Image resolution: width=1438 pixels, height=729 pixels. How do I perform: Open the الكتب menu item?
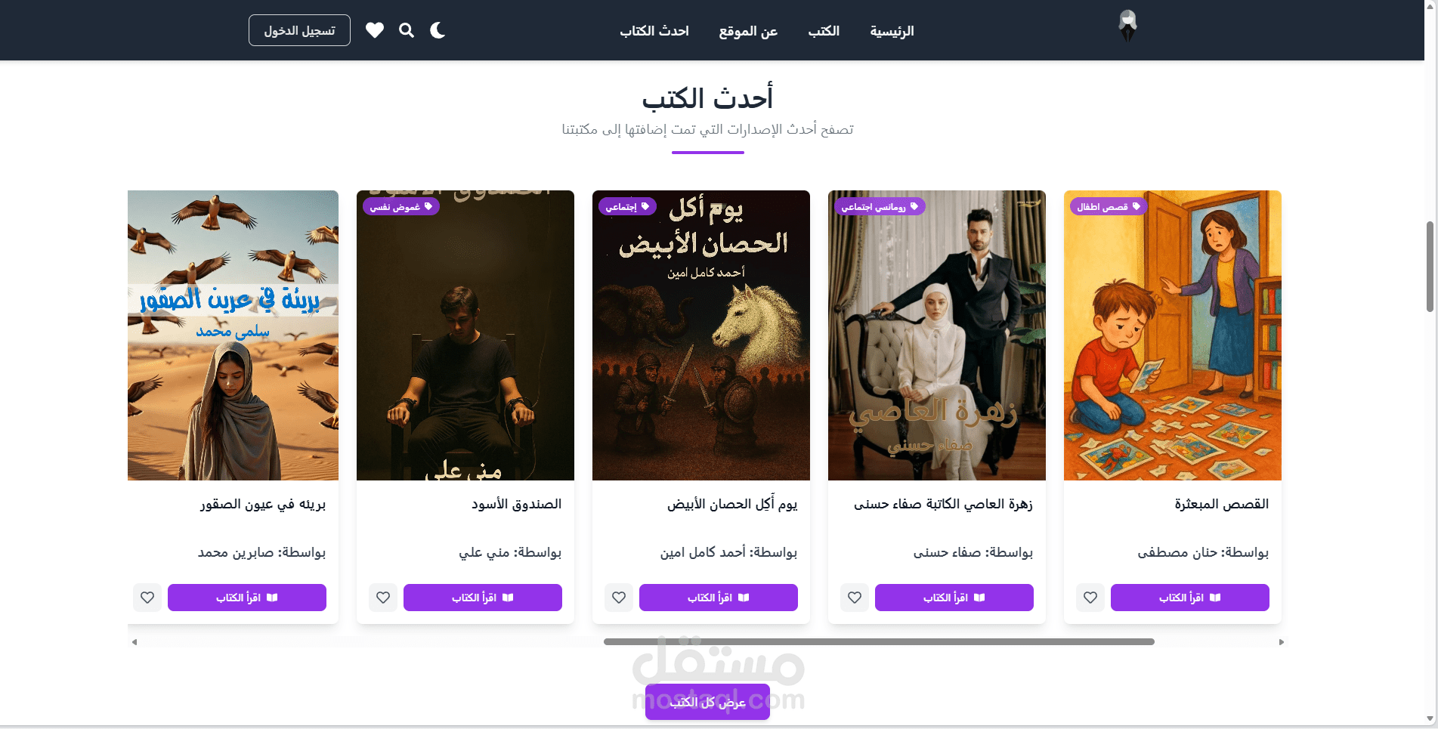pyautogui.click(x=824, y=31)
